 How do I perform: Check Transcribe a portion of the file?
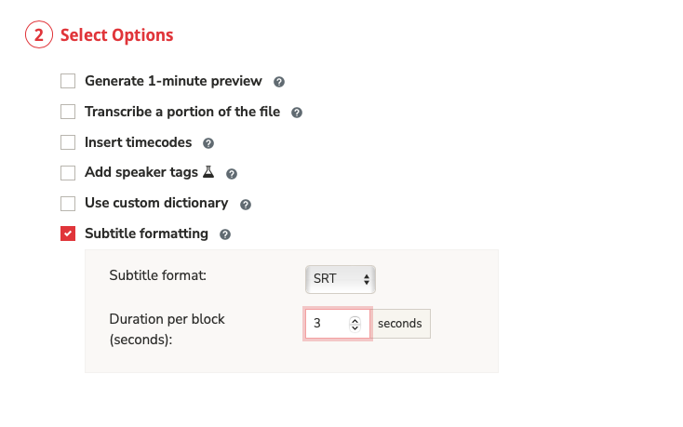68,112
